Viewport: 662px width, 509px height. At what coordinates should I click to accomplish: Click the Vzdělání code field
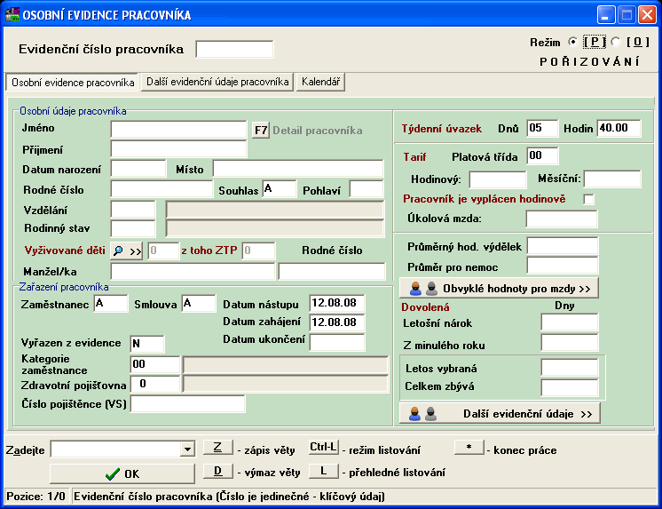point(133,210)
